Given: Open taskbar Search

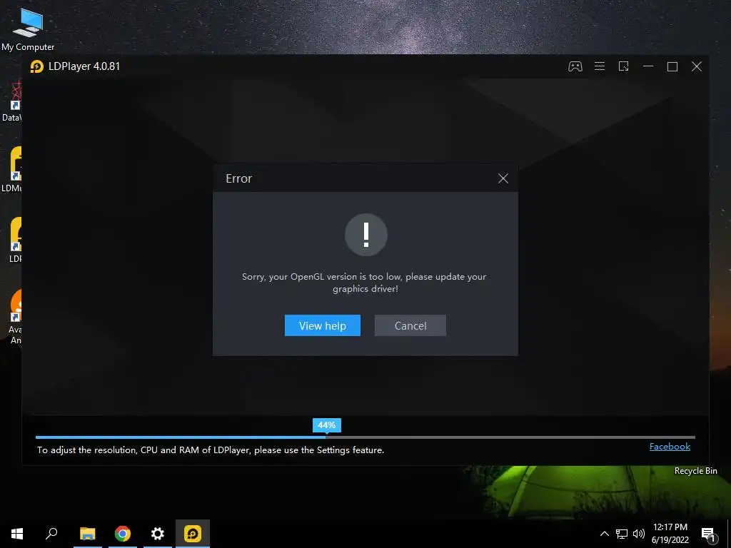Looking at the screenshot, I should click(51, 534).
